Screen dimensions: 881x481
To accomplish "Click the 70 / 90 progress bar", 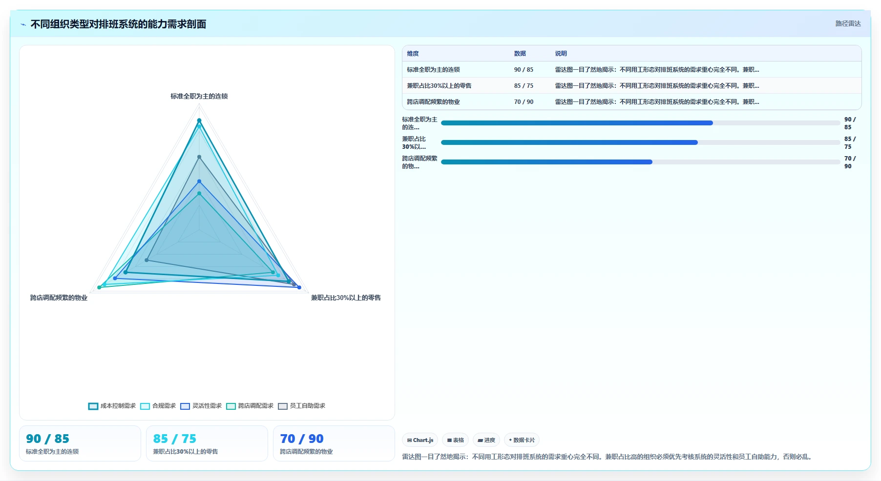I will 640,162.
